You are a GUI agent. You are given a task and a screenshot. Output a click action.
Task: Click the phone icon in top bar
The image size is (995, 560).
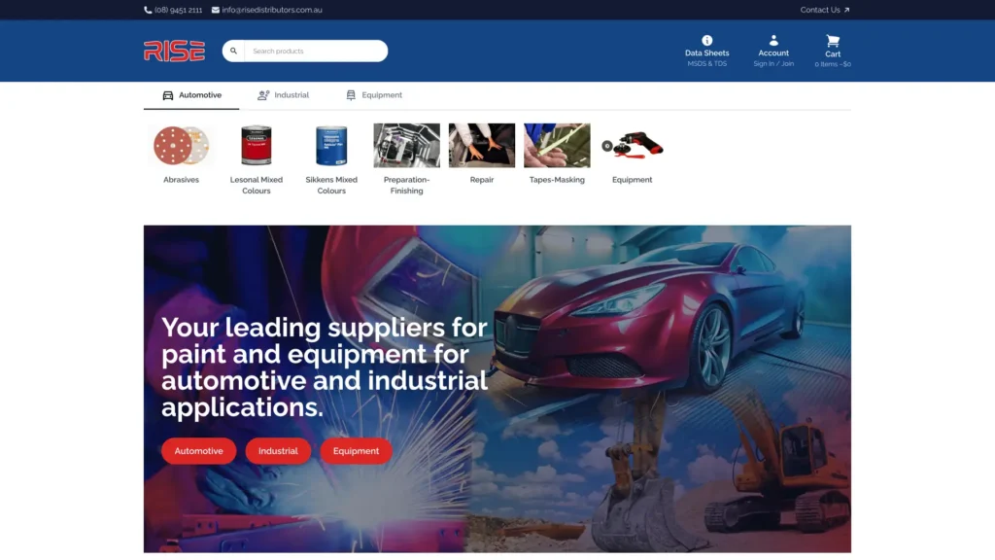click(x=148, y=10)
